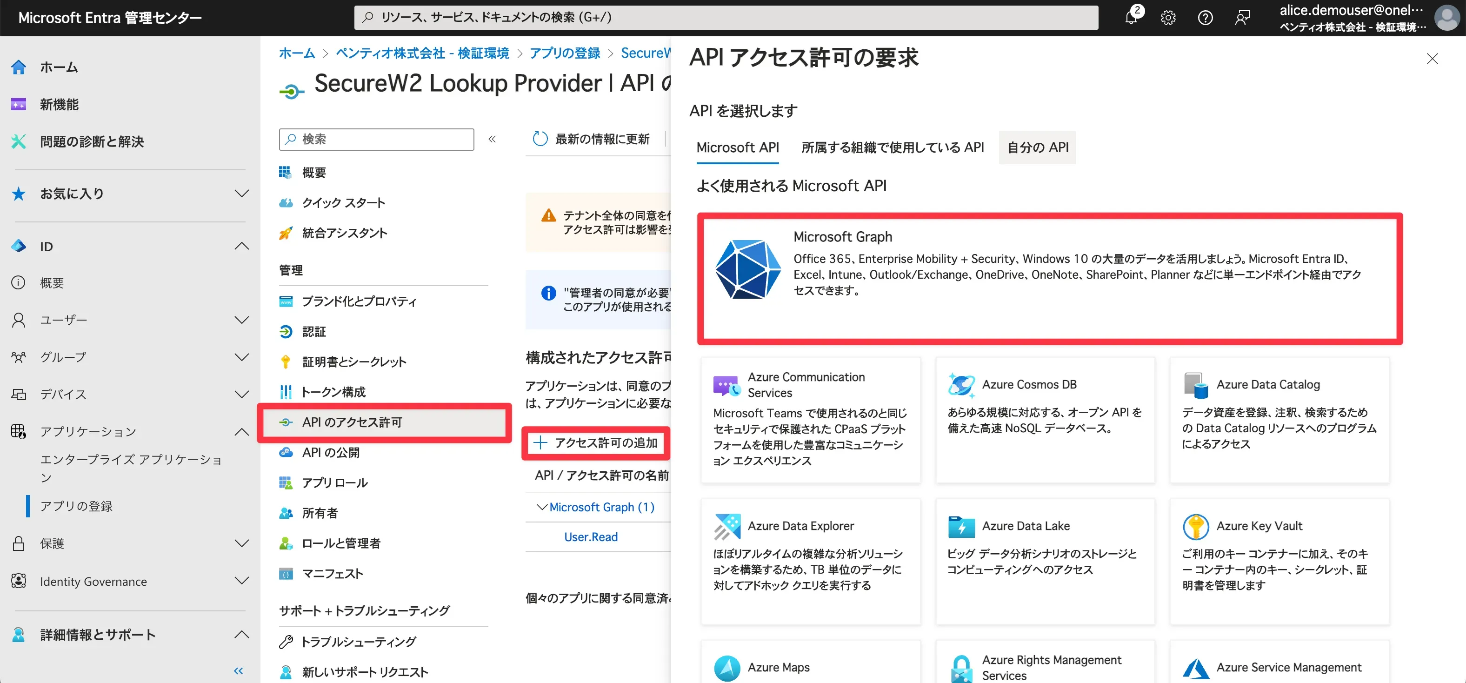This screenshot has height=683, width=1466.
Task: Collapse the Microsoft Graph (1) permission group
Action: (542, 507)
